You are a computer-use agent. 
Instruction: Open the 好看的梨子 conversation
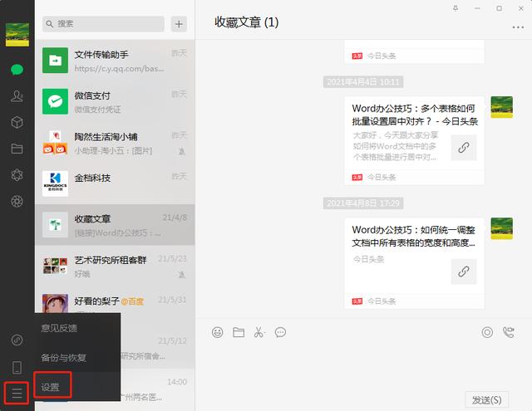coord(115,300)
